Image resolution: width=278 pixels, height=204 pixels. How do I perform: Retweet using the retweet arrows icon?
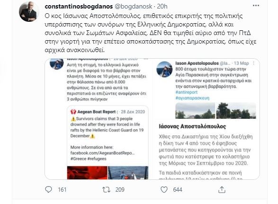click(107, 190)
